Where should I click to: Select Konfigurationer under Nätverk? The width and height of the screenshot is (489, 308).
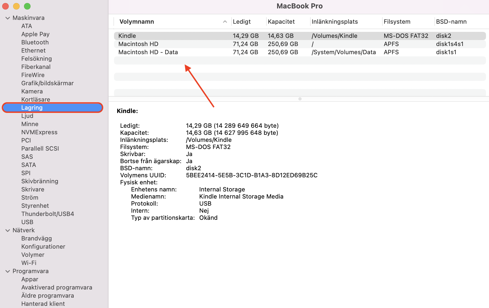(x=43, y=247)
